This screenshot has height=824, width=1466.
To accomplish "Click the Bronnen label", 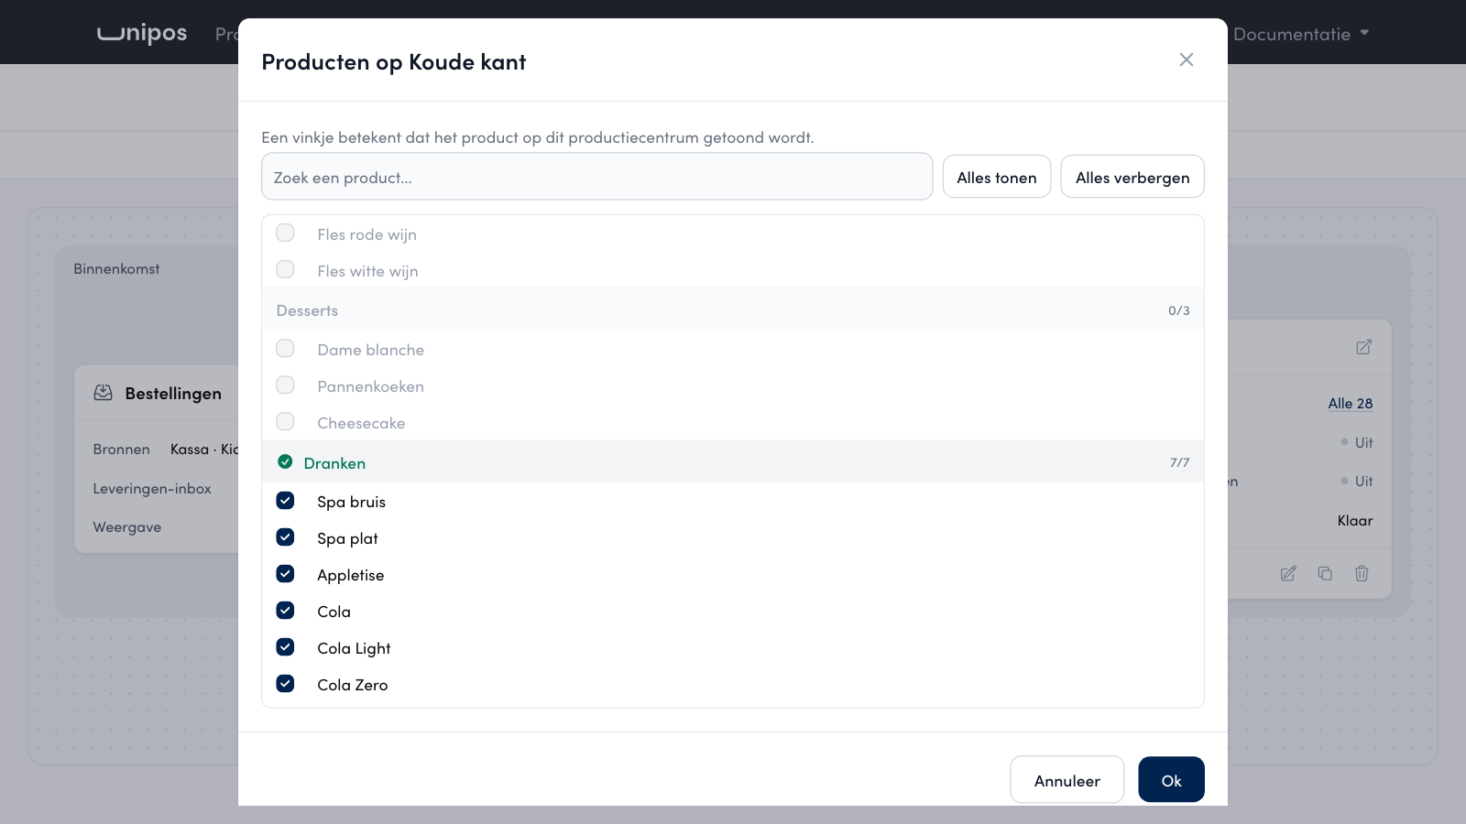I will point(121,450).
